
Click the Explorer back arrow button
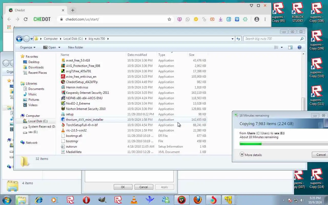point(19,39)
